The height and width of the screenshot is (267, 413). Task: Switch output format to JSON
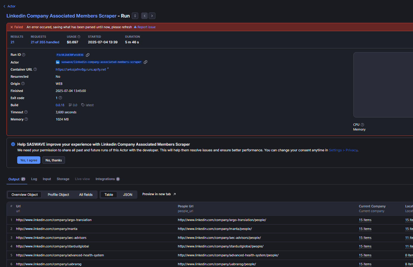128,195
